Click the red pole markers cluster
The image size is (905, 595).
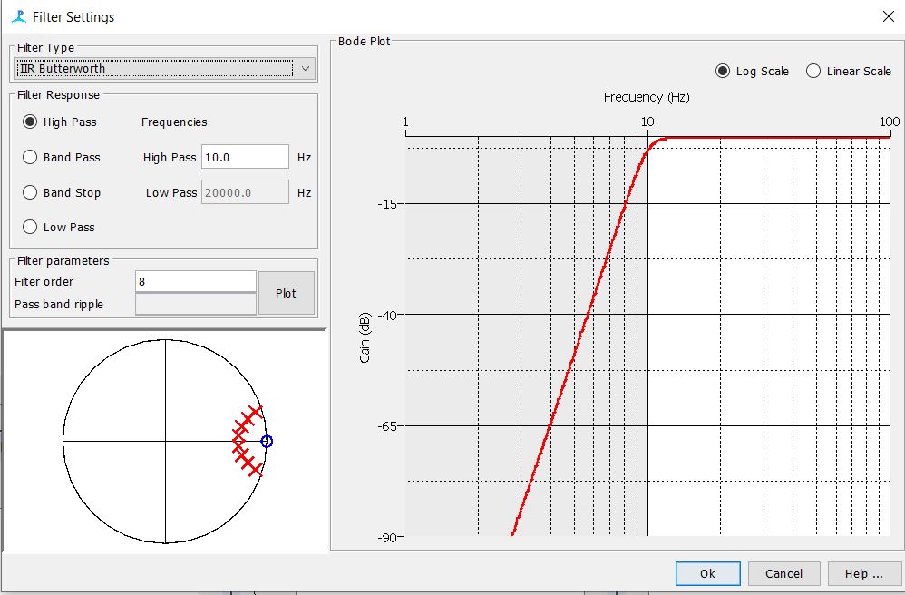[246, 440]
